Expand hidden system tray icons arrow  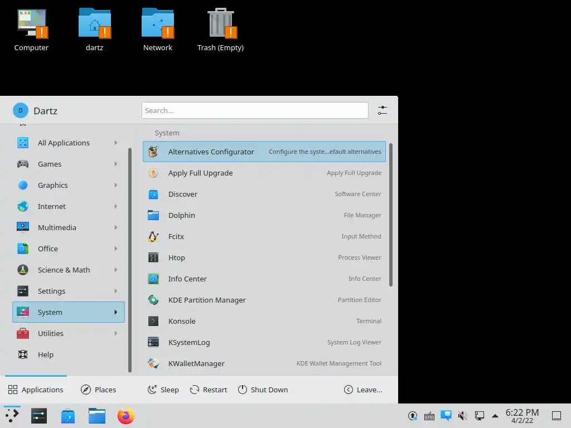pos(495,416)
